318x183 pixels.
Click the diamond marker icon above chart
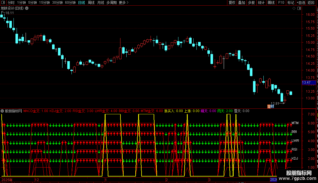294,8
